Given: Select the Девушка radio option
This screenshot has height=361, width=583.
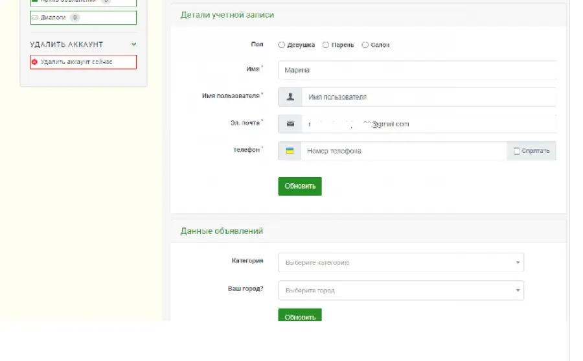Looking at the screenshot, I should tap(282, 45).
